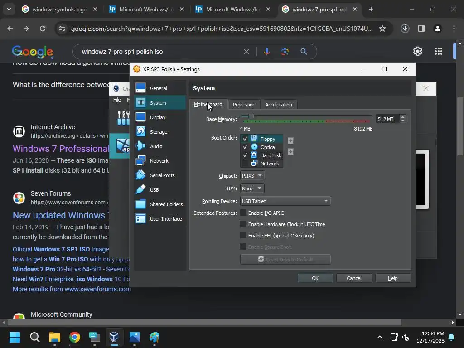The width and height of the screenshot is (464, 348).
Task: Open Shared Folders settings category
Action: pyautogui.click(x=160, y=204)
